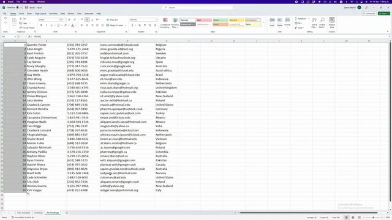Screen dimensions: 392x220
Task: Expand the Merge & Center dropdown arrow
Action: [x=126, y=25]
